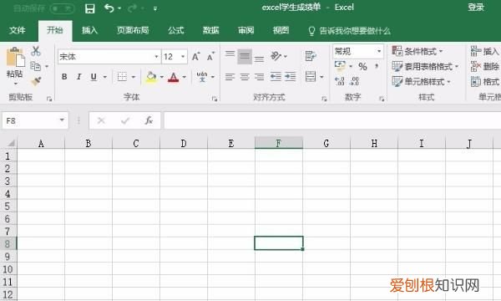Image resolution: width=501 pixels, height=301 pixels.
Task: Click the Align Left icon
Action: point(230,77)
